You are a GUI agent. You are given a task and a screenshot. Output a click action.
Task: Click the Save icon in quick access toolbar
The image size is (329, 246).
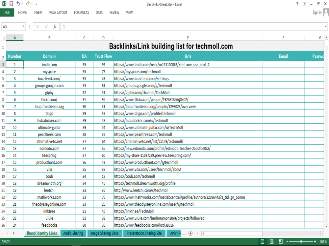point(11,4)
